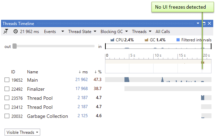The image size is (216, 138).
Task: Click the Thread Pool 23576 activity block
Action: (202, 98)
